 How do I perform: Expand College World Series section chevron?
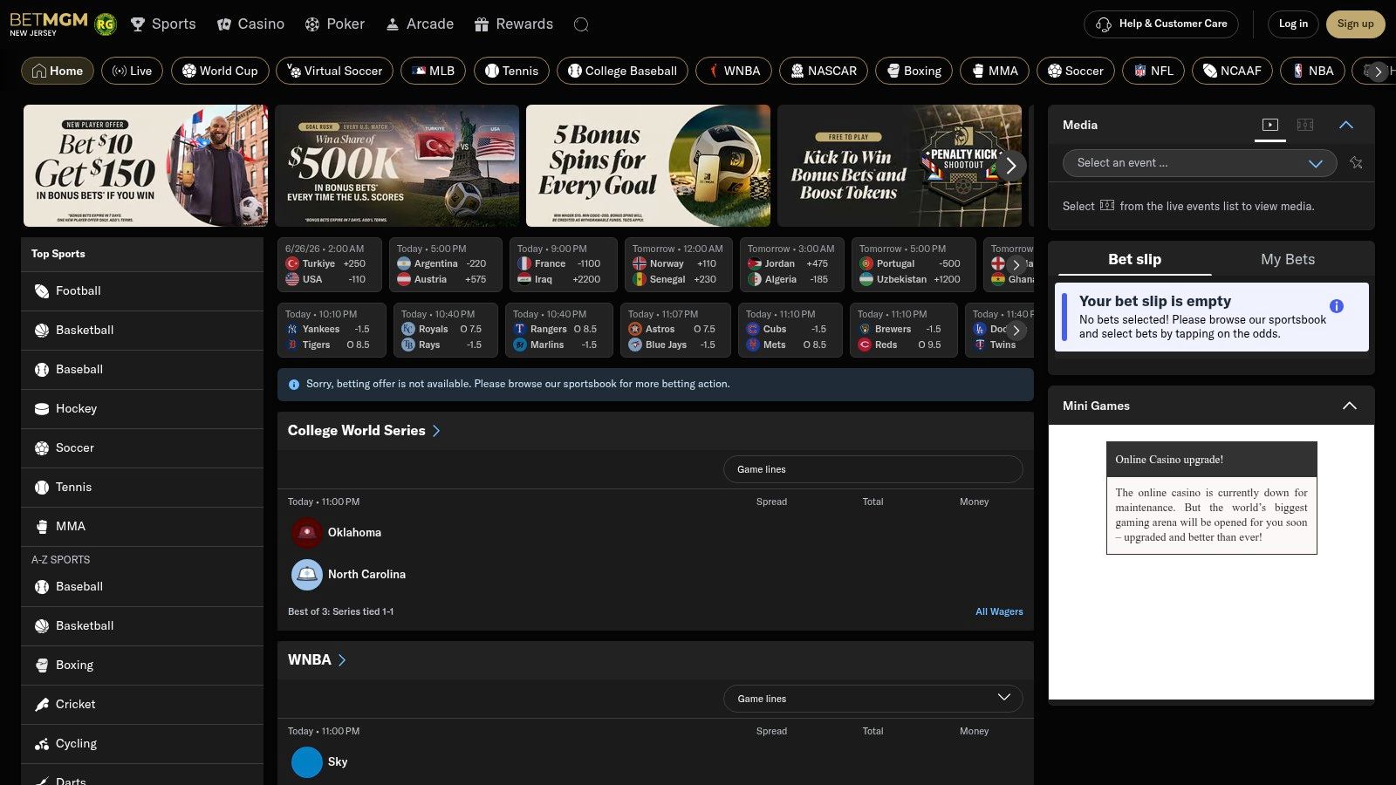click(436, 431)
